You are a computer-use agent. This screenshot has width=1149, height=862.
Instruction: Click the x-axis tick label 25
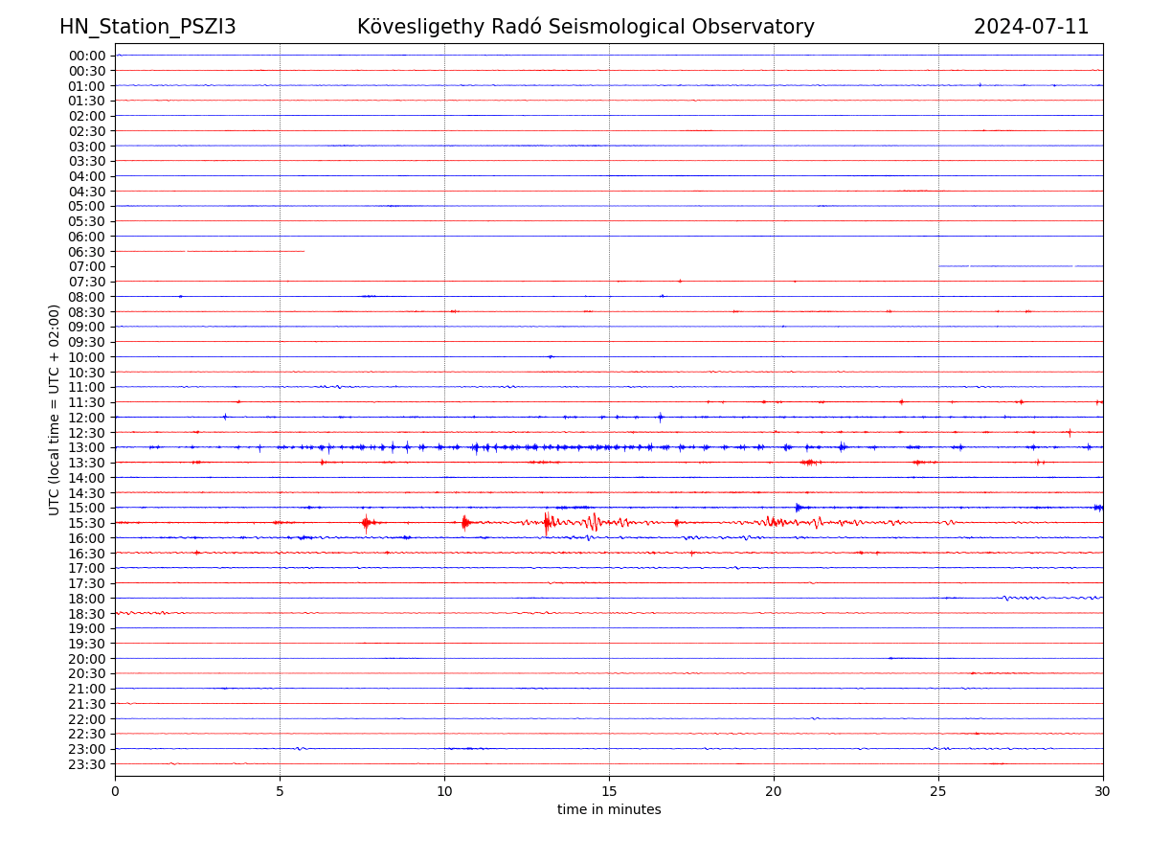(x=938, y=791)
